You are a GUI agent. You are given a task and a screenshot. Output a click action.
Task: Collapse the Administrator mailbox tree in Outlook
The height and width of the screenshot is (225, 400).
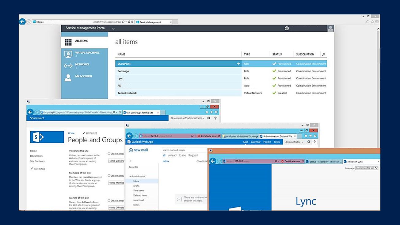(x=130, y=177)
